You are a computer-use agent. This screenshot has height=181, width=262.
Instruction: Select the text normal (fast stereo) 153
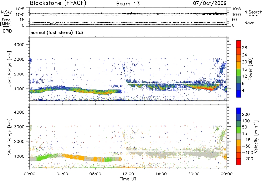[57, 32]
